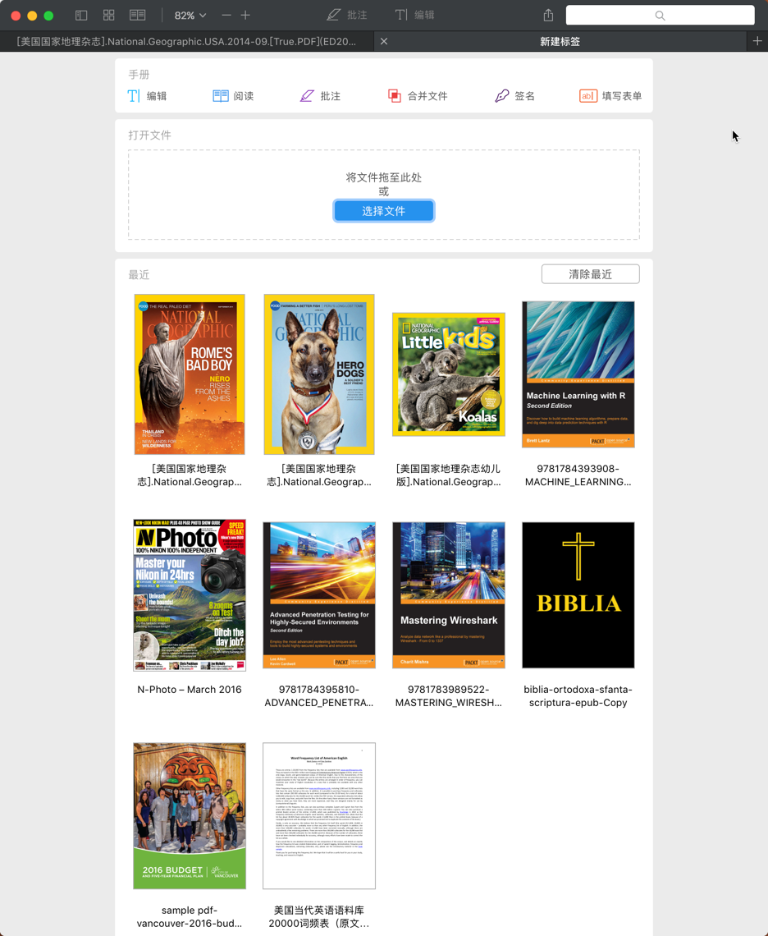
Task: Open Word Frequency List document thumbnail
Action: click(x=319, y=816)
